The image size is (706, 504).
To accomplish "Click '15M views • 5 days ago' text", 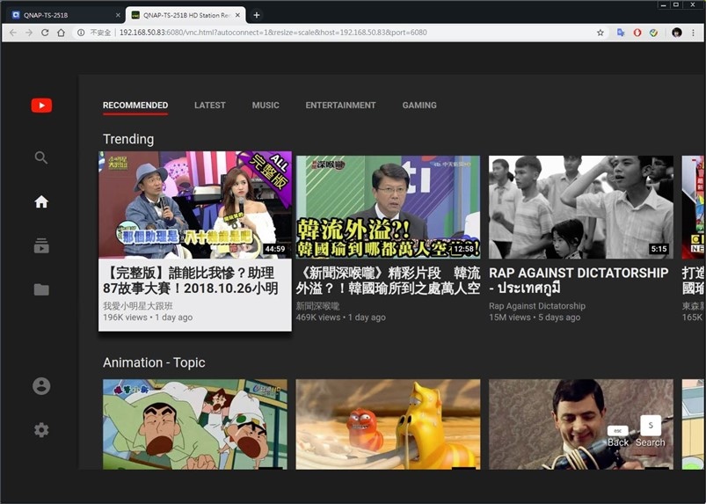I will pyautogui.click(x=535, y=317).
